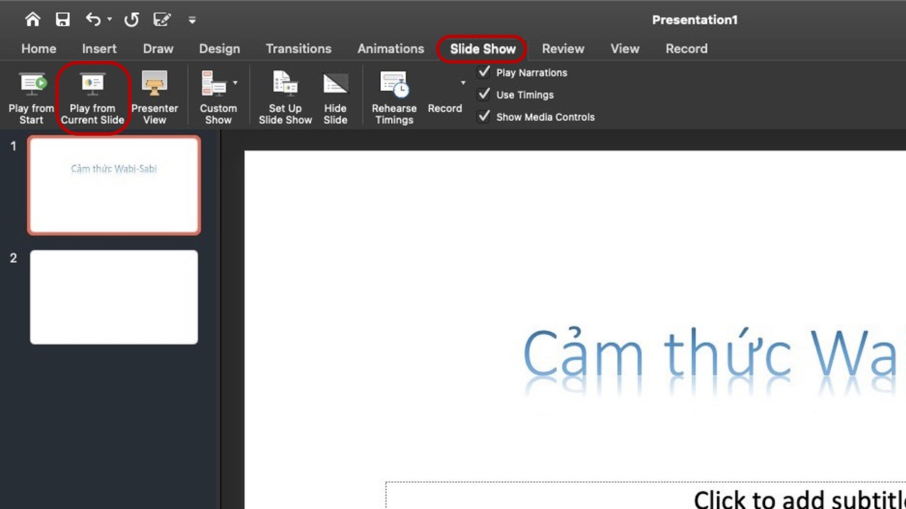Click the Presentation1 window title
The image size is (906, 509).
coord(694,20)
